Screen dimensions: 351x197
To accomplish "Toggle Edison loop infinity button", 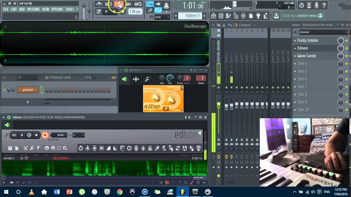I will (14, 135).
